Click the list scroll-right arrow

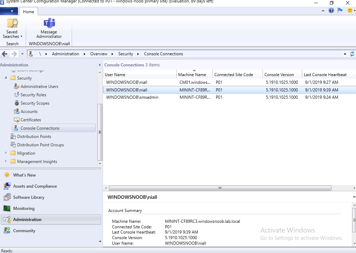[x=354, y=188]
